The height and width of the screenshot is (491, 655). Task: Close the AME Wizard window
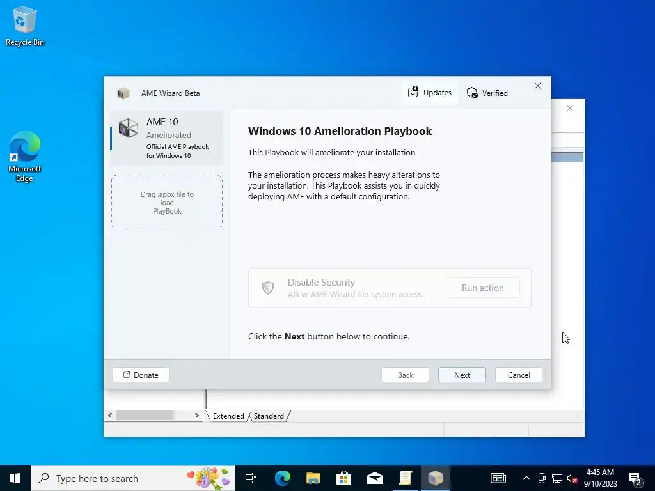(x=537, y=86)
